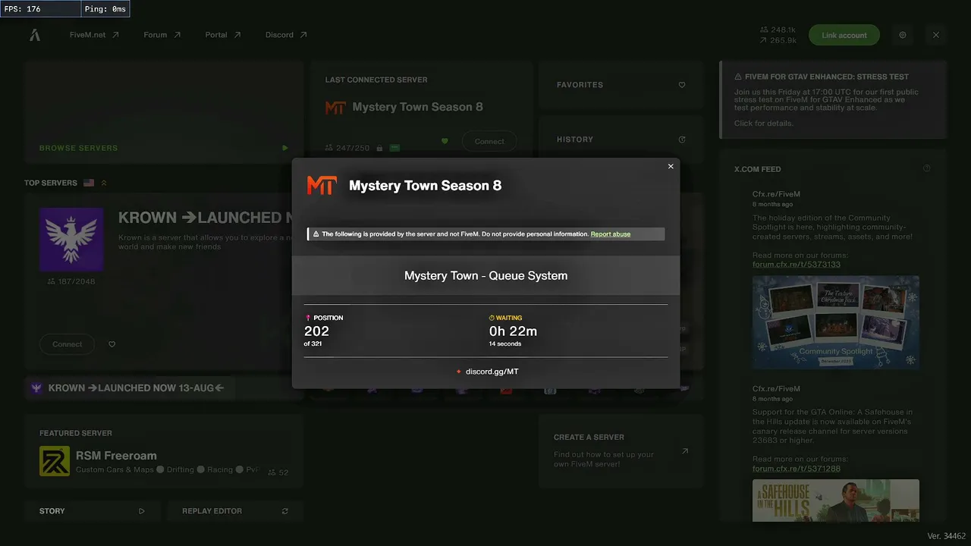The width and height of the screenshot is (971, 546).
Task: Unfavorite Mystery Town with the green heart
Action: [x=445, y=141]
